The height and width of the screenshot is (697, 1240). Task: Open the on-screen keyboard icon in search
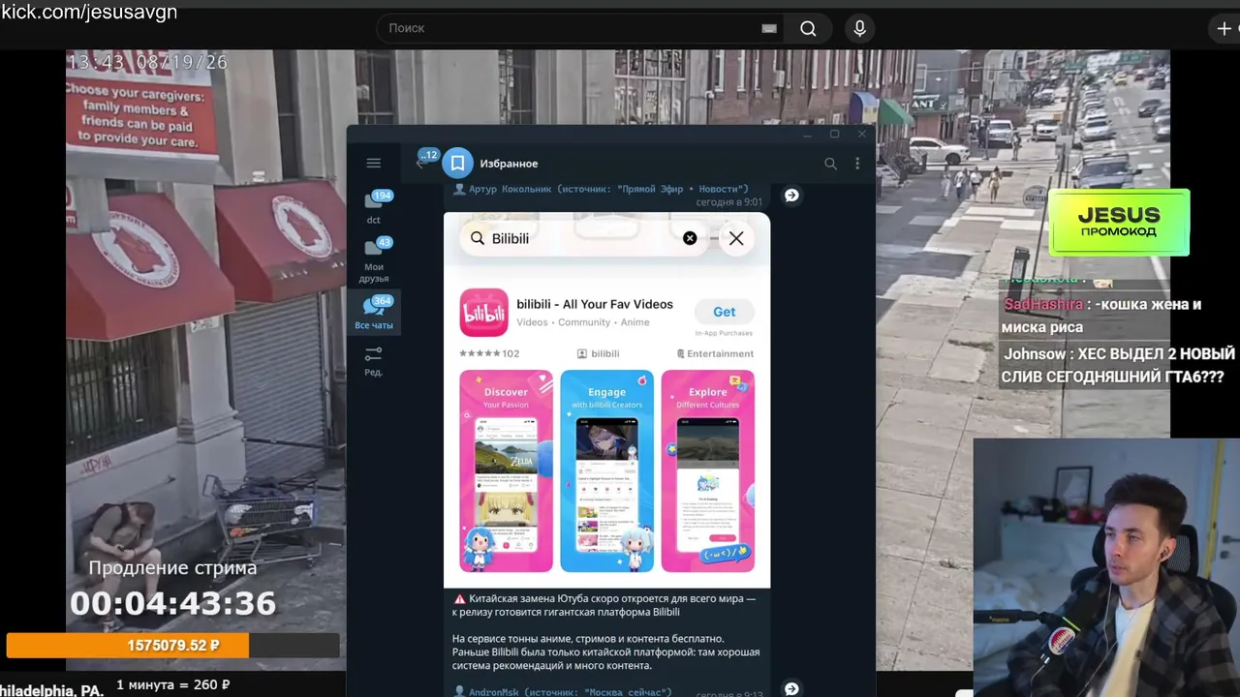(769, 28)
